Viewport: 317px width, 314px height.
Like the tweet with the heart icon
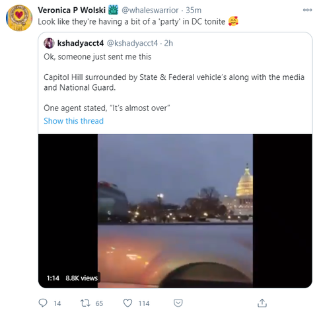click(127, 303)
